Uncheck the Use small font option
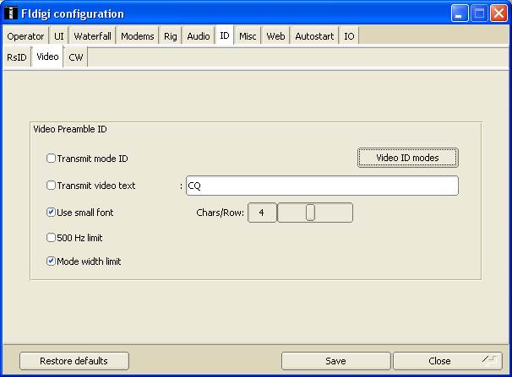 pos(52,213)
